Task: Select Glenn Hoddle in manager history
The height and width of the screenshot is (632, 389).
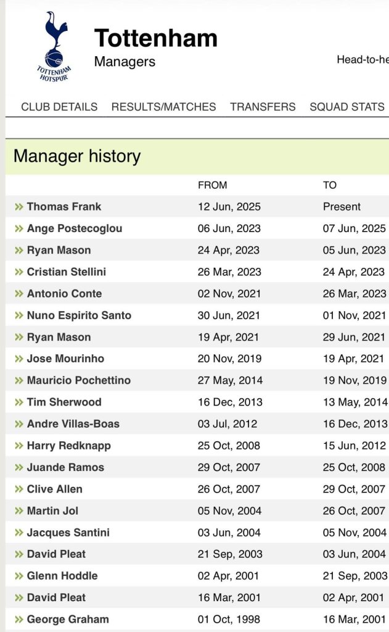Action: coord(62,576)
